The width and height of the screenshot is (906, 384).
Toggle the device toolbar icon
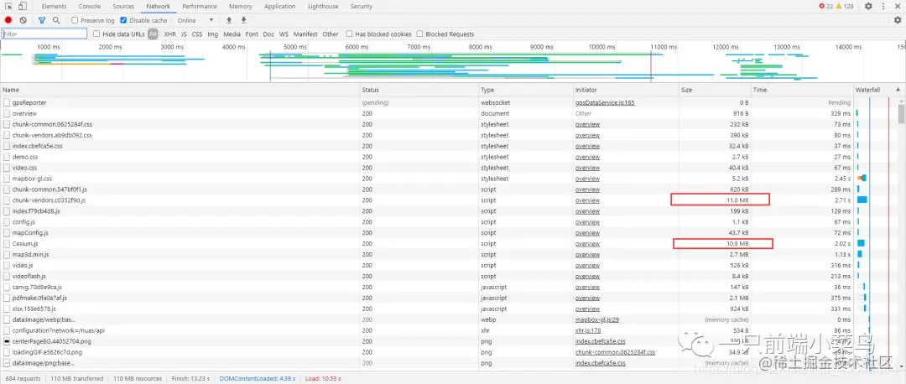[22, 7]
